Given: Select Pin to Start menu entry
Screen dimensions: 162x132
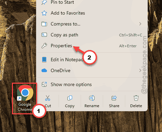Looking at the screenshot, I should click(x=92, y=2).
